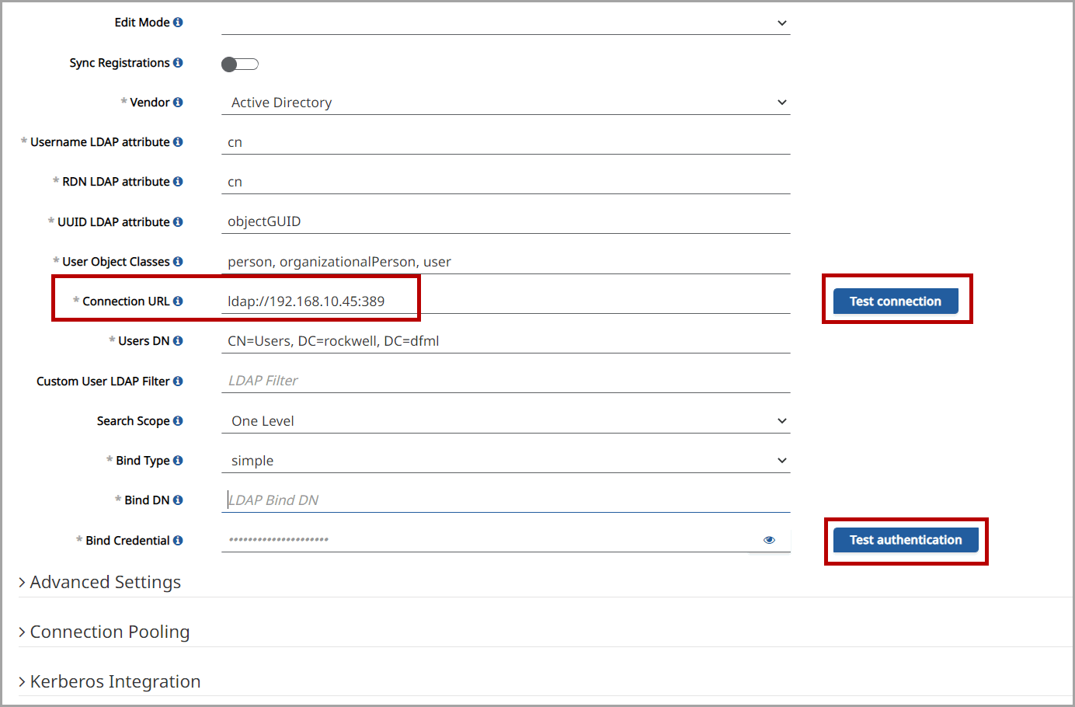Expand the Kerberos Integration section
The height and width of the screenshot is (707, 1075).
pos(115,681)
